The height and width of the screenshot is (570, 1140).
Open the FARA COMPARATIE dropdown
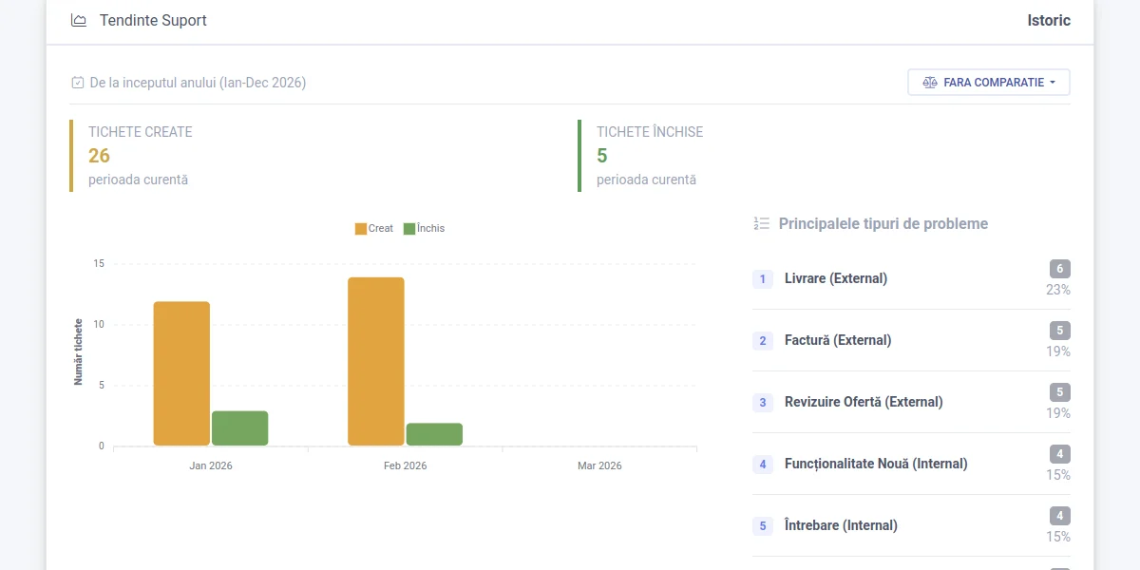point(988,82)
